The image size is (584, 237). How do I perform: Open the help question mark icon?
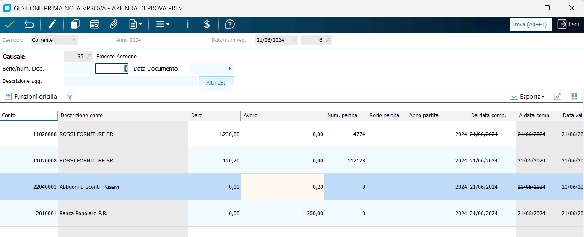pos(230,25)
